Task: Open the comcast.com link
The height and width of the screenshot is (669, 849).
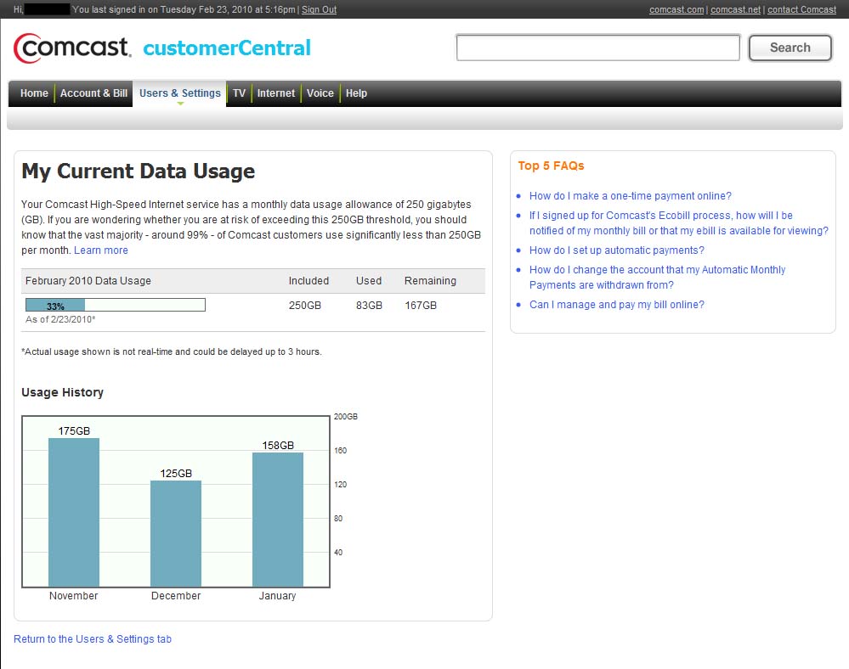Action: coord(676,9)
